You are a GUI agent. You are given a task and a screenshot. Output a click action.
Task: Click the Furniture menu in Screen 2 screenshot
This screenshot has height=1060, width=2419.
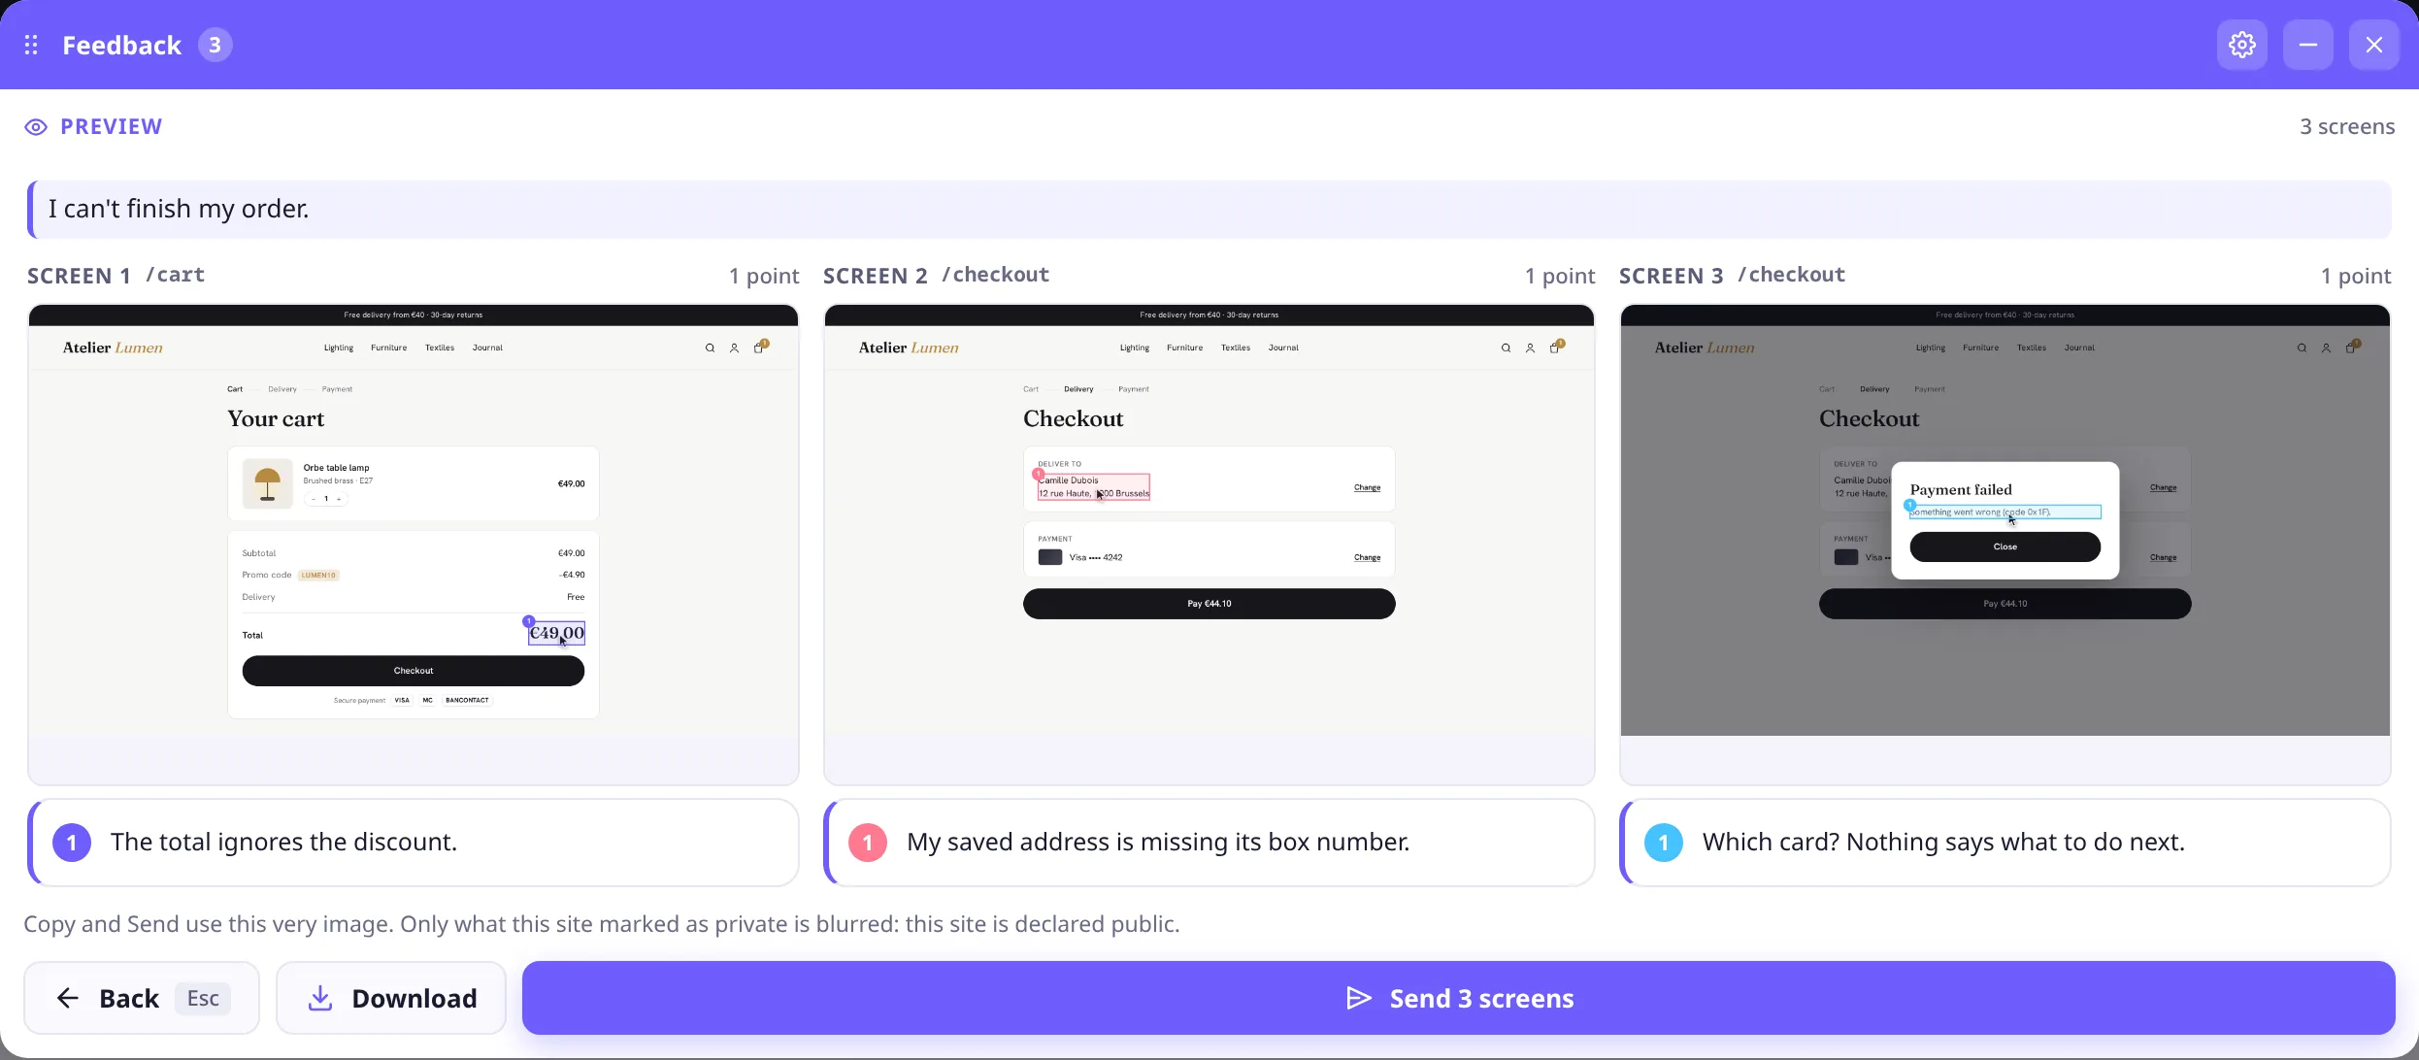1184,348
